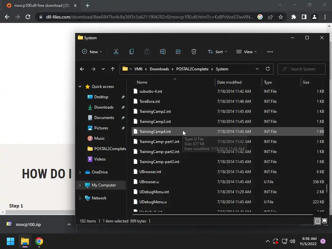Open the View options dropdown
Screen dimensions: 332x249
pyautogui.click(x=246, y=52)
